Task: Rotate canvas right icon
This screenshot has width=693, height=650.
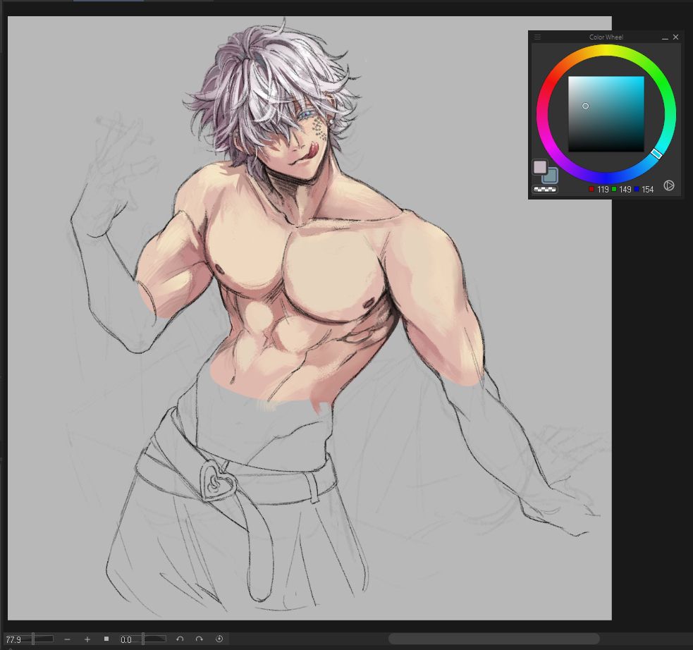Action: (200, 639)
